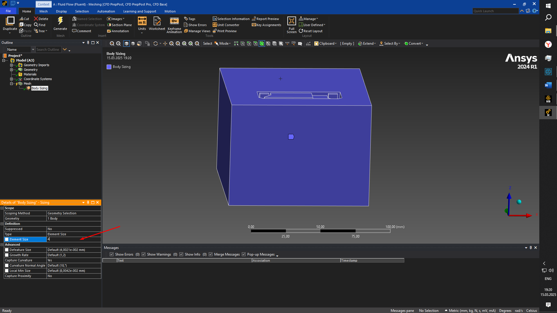Click Print Preview button
The height and width of the screenshot is (313, 557).
[x=225, y=31]
